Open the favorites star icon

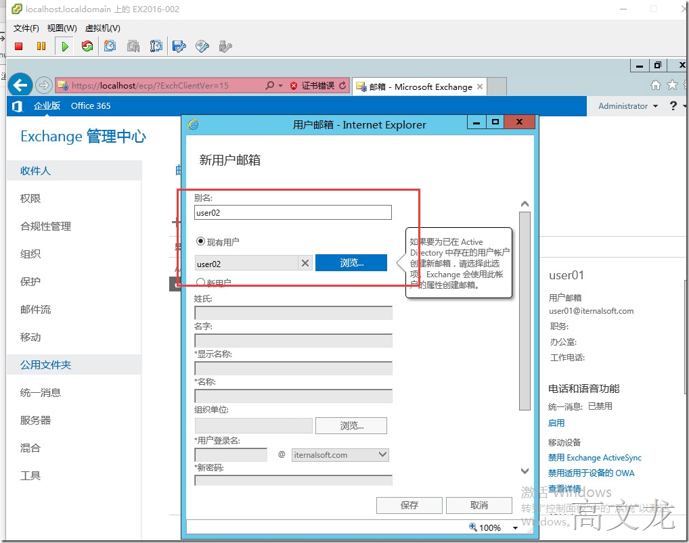point(672,85)
